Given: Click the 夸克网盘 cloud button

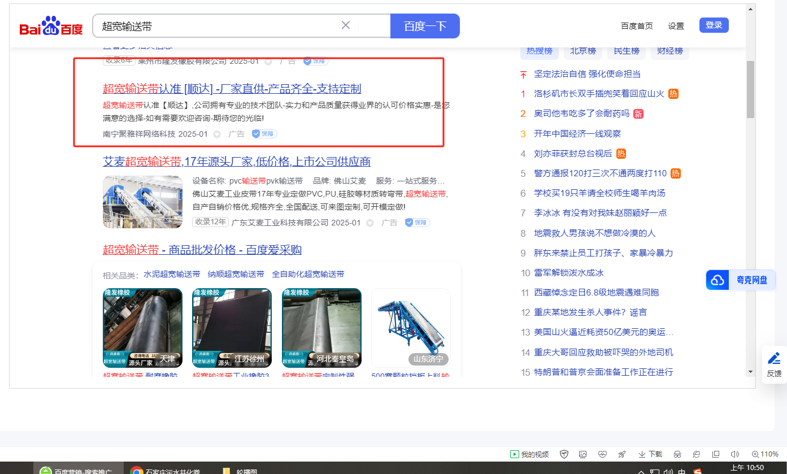Looking at the screenshot, I should [x=740, y=280].
